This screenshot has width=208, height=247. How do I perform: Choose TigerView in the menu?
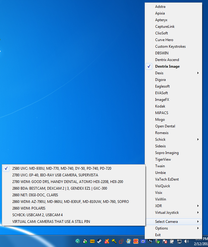[x=173, y=159]
